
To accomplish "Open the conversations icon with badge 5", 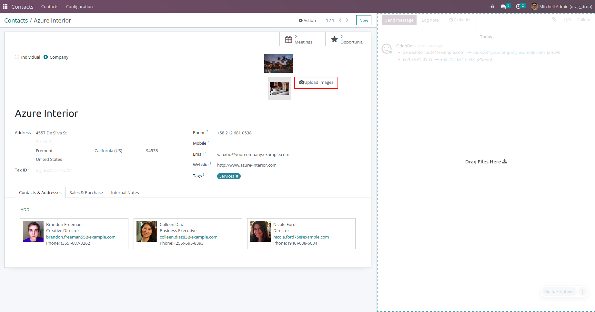I will click(x=505, y=6).
